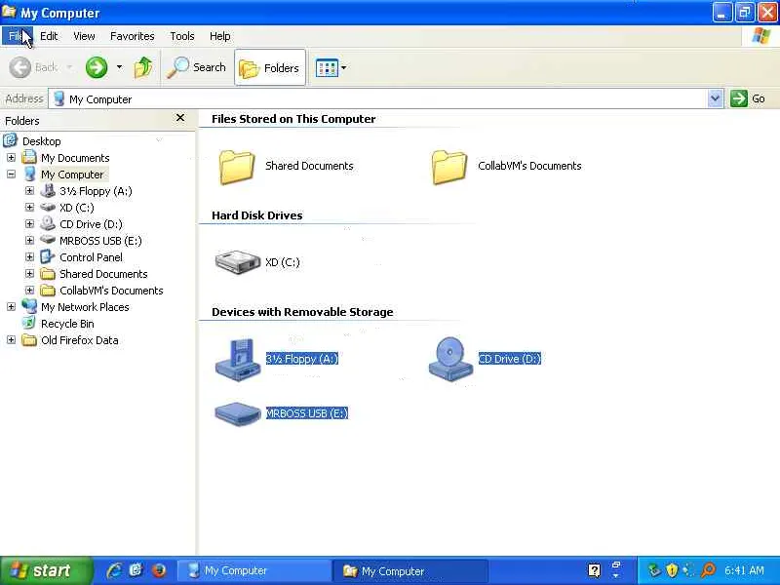Click the Up folder icon in toolbar
This screenshot has width=780, height=585.
143,67
